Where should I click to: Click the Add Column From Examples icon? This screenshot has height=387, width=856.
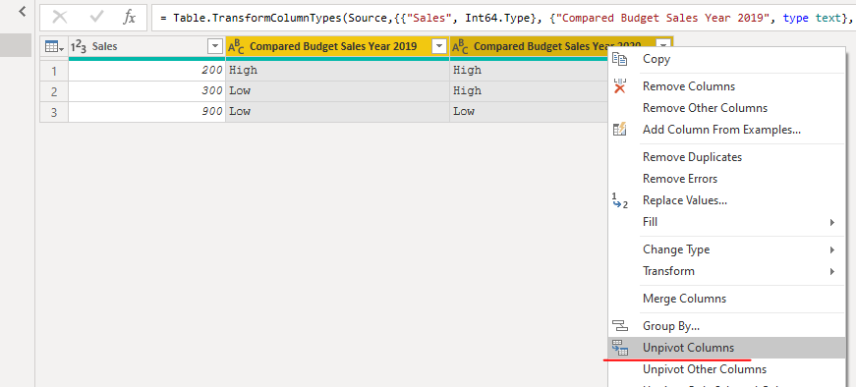tap(619, 130)
